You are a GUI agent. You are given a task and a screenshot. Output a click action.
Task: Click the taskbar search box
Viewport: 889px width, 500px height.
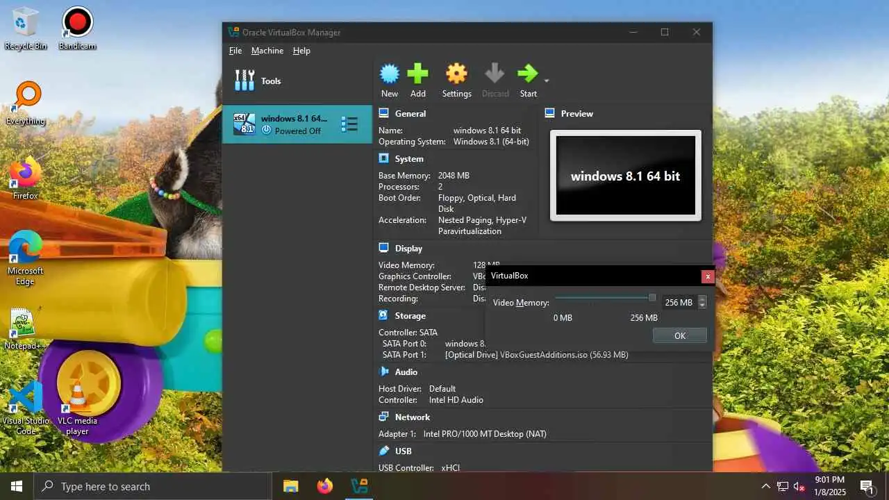click(x=153, y=486)
